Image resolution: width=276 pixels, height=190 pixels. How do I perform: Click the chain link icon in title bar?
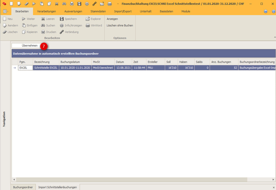coord(94,4)
